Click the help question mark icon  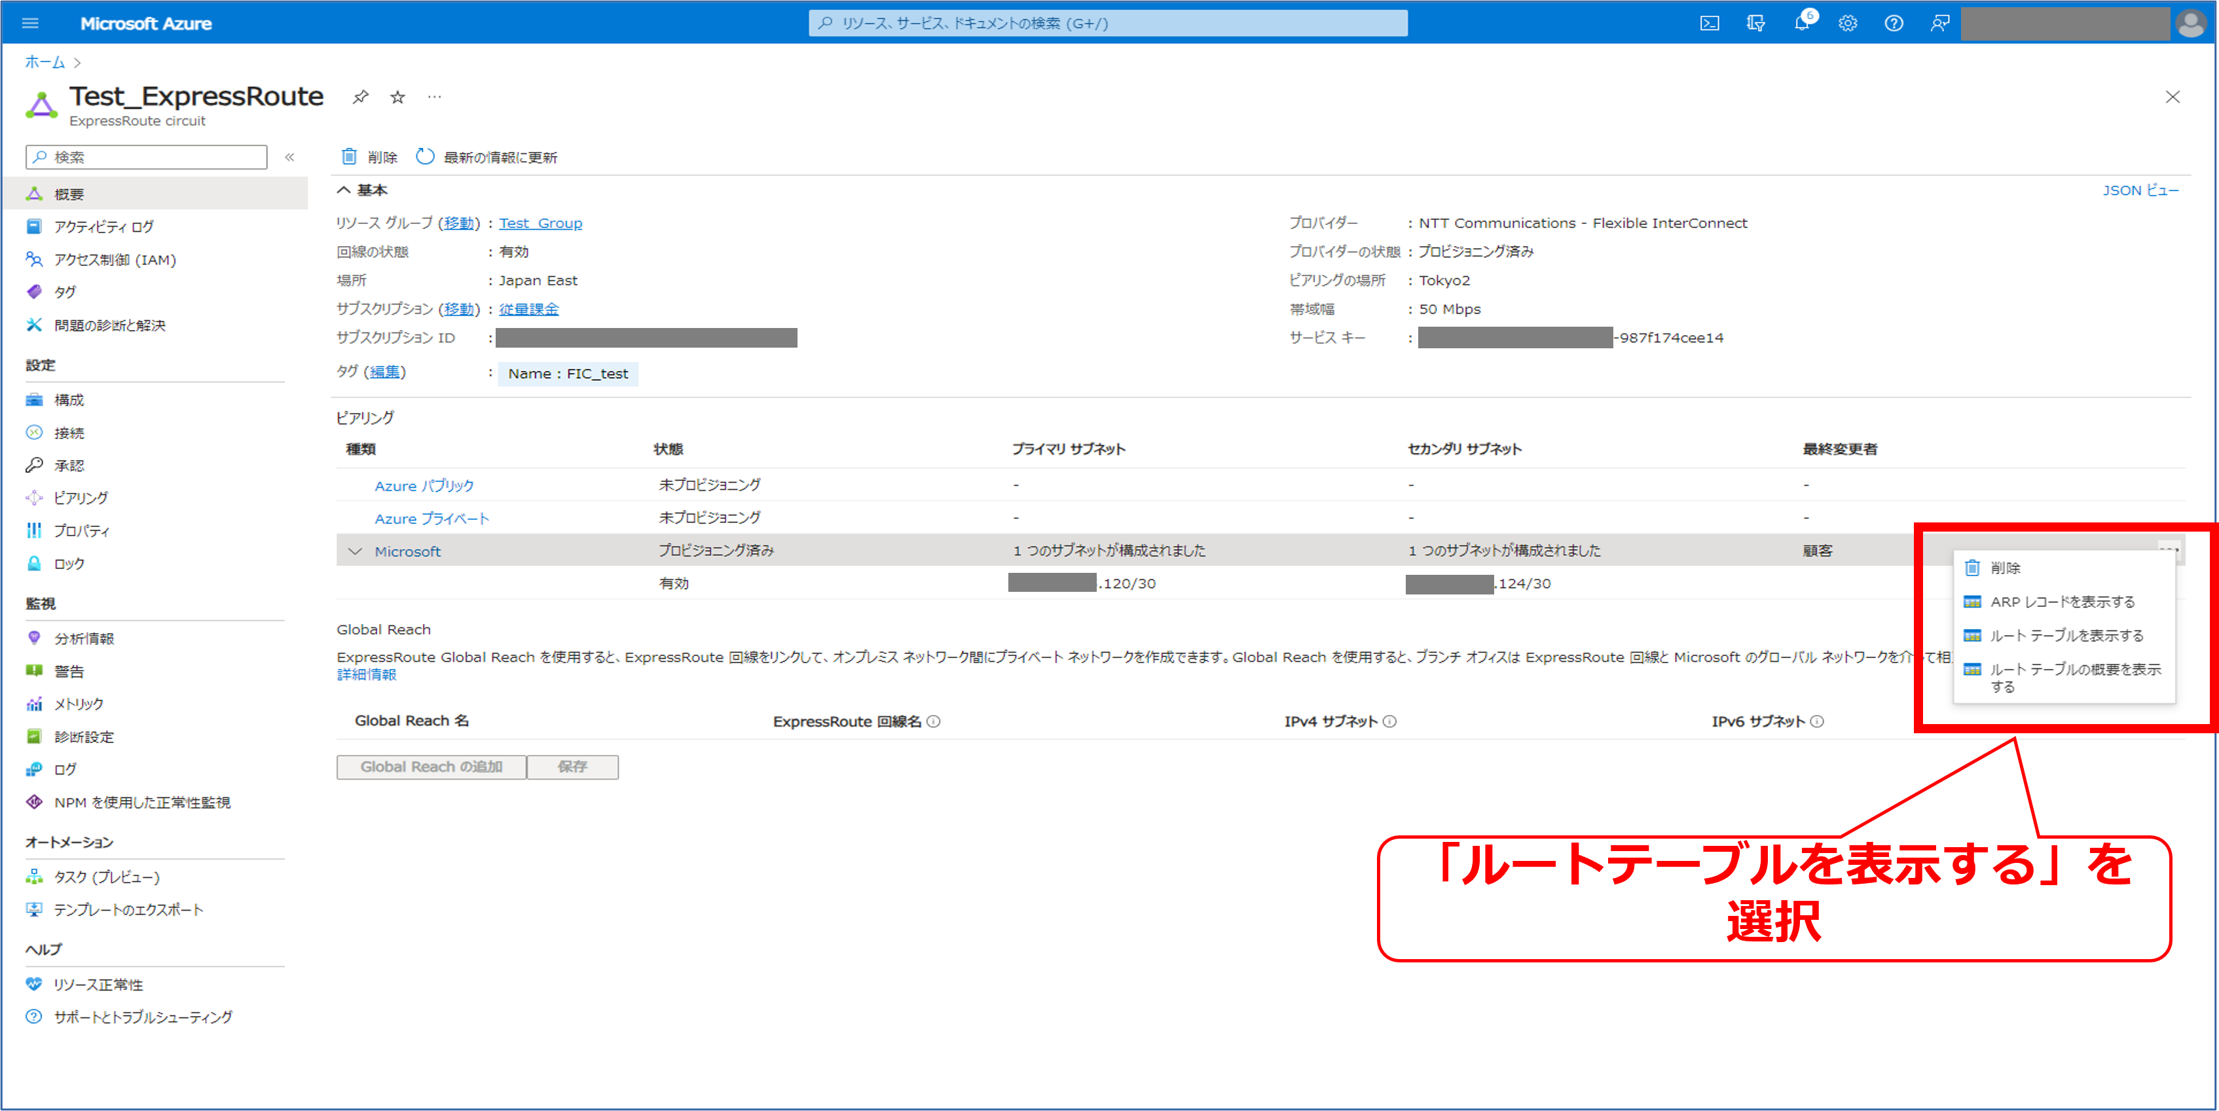[1892, 24]
